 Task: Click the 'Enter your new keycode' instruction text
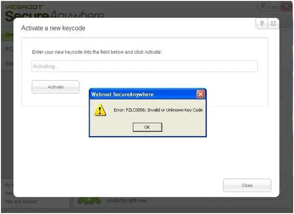97,52
